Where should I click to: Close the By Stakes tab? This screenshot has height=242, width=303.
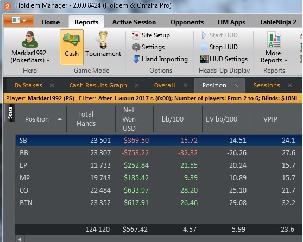(52, 85)
